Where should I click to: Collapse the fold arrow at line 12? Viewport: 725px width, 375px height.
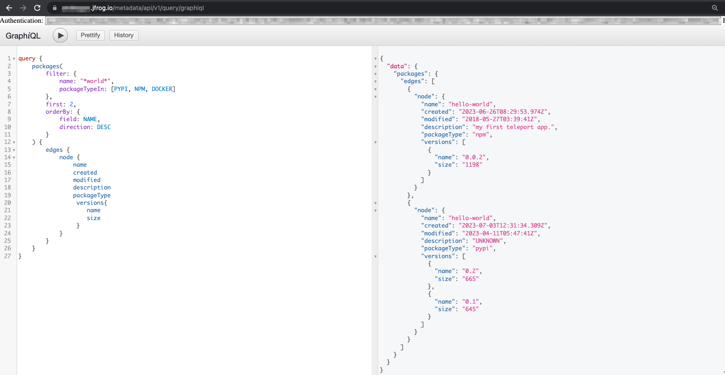pos(14,142)
